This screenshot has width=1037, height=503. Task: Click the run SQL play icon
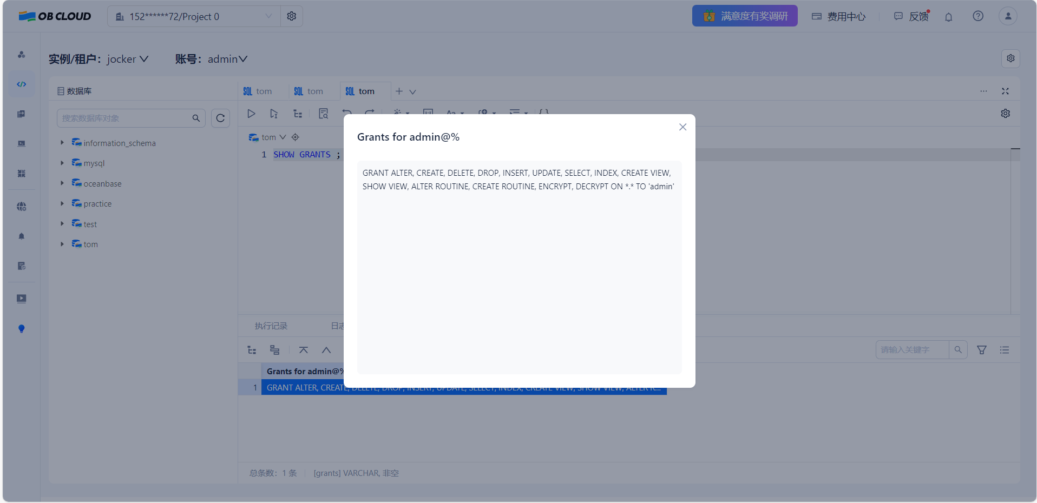click(x=251, y=114)
